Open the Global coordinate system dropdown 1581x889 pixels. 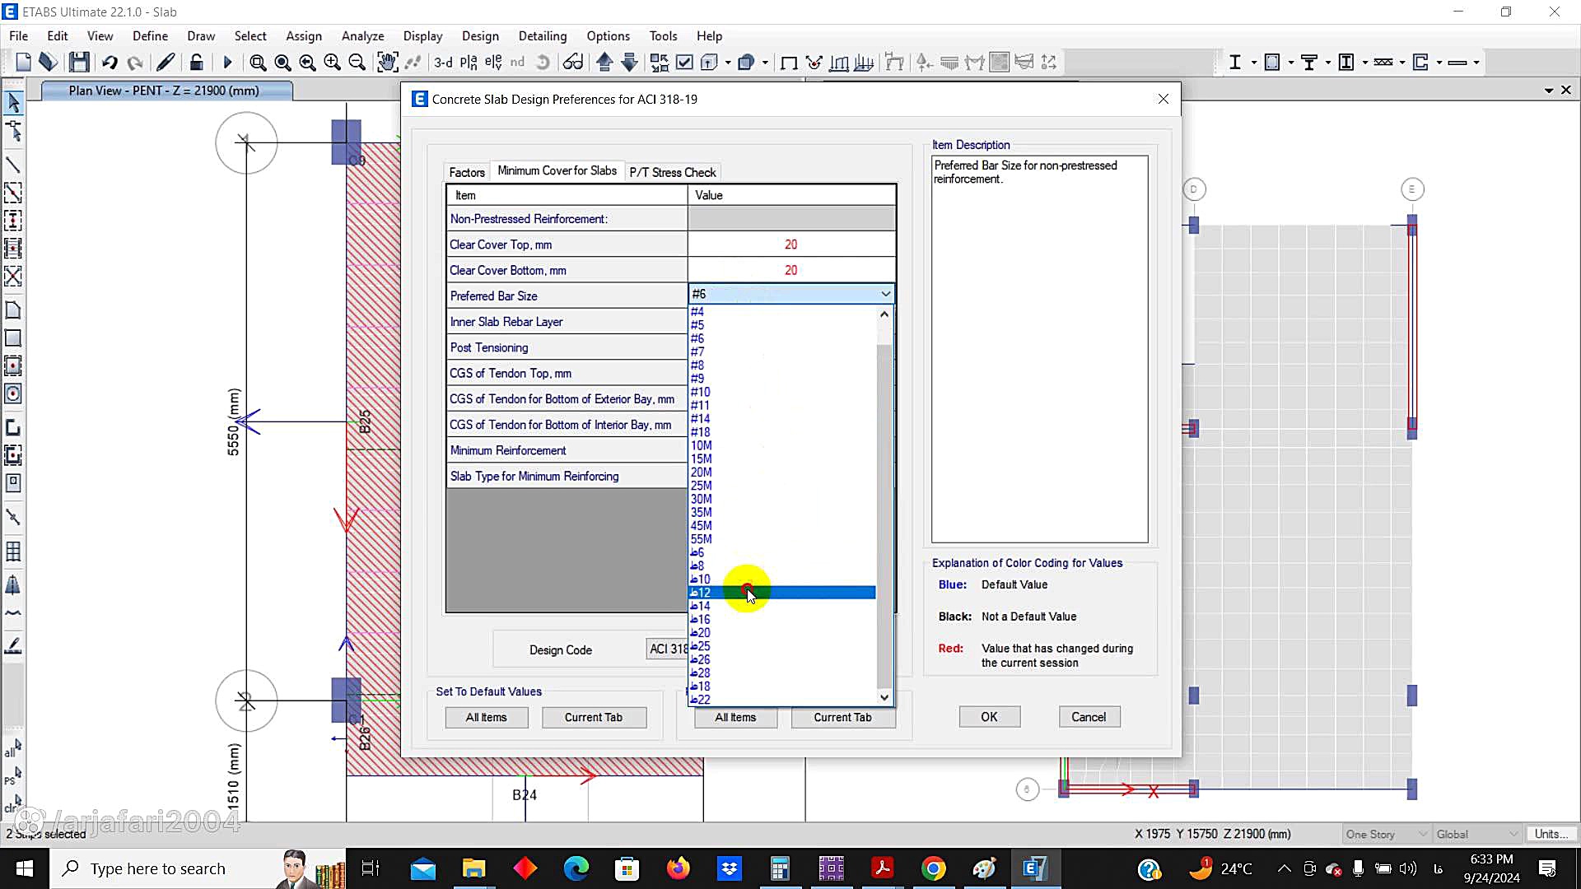pyautogui.click(x=1477, y=834)
